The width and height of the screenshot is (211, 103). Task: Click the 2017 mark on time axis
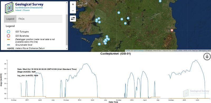27,100
